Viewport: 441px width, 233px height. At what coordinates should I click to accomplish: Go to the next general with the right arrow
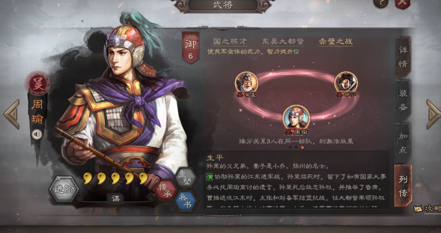tap(433, 114)
